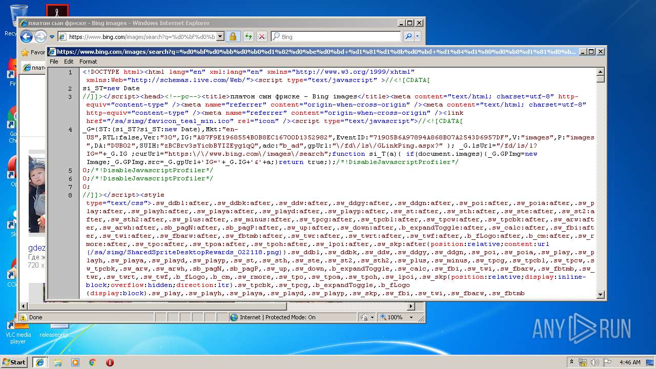
Task: Click "Internet | Protected Mode: On" status text
Action: click(277, 317)
